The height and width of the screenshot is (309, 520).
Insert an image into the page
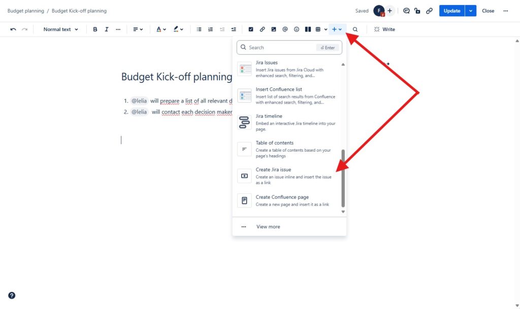[x=274, y=29]
